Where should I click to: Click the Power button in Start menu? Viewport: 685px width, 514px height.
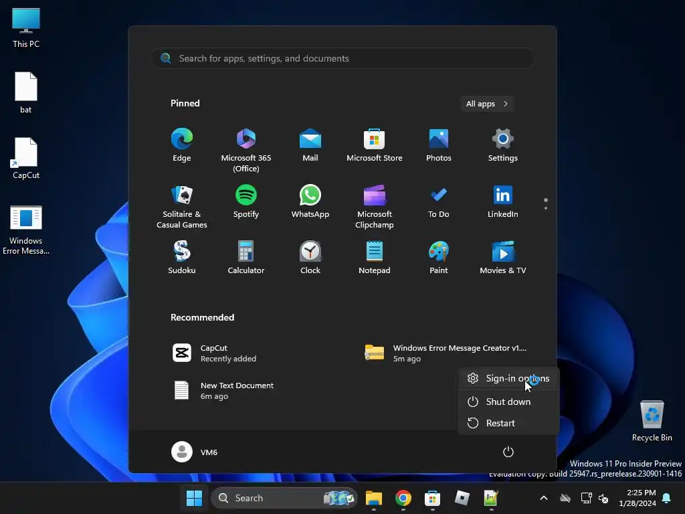(x=508, y=452)
